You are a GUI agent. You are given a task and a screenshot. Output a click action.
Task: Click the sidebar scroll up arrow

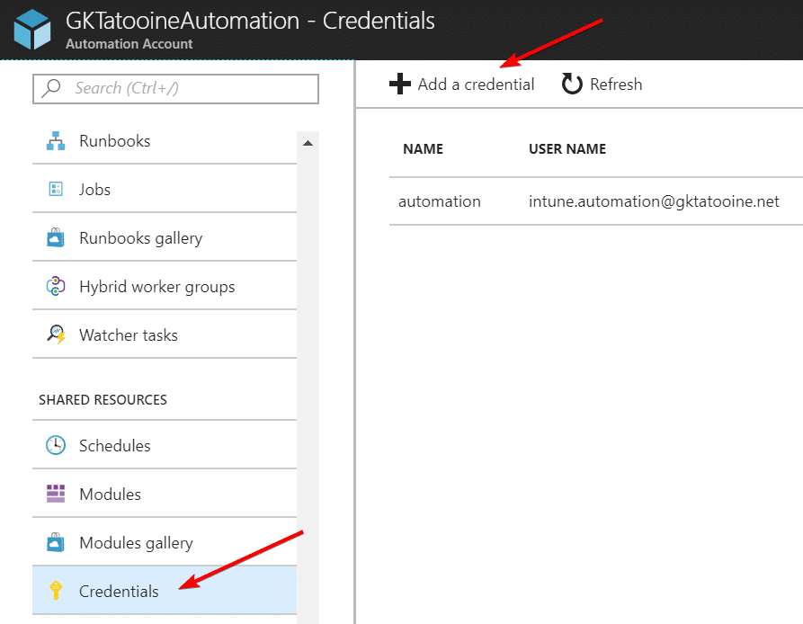[x=308, y=143]
